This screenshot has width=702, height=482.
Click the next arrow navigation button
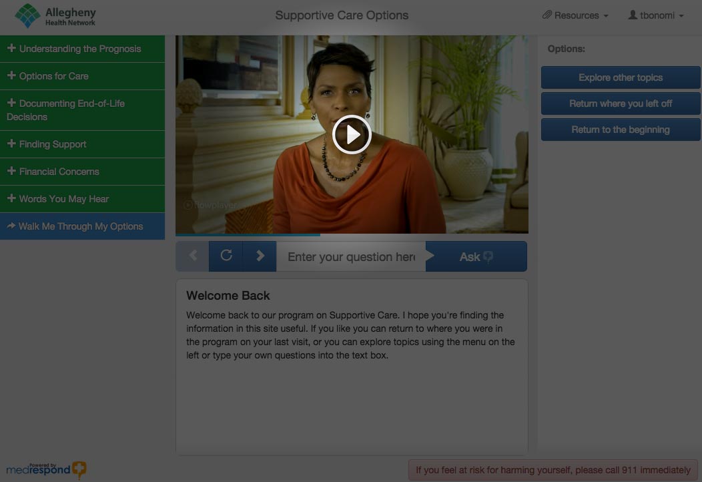point(260,256)
